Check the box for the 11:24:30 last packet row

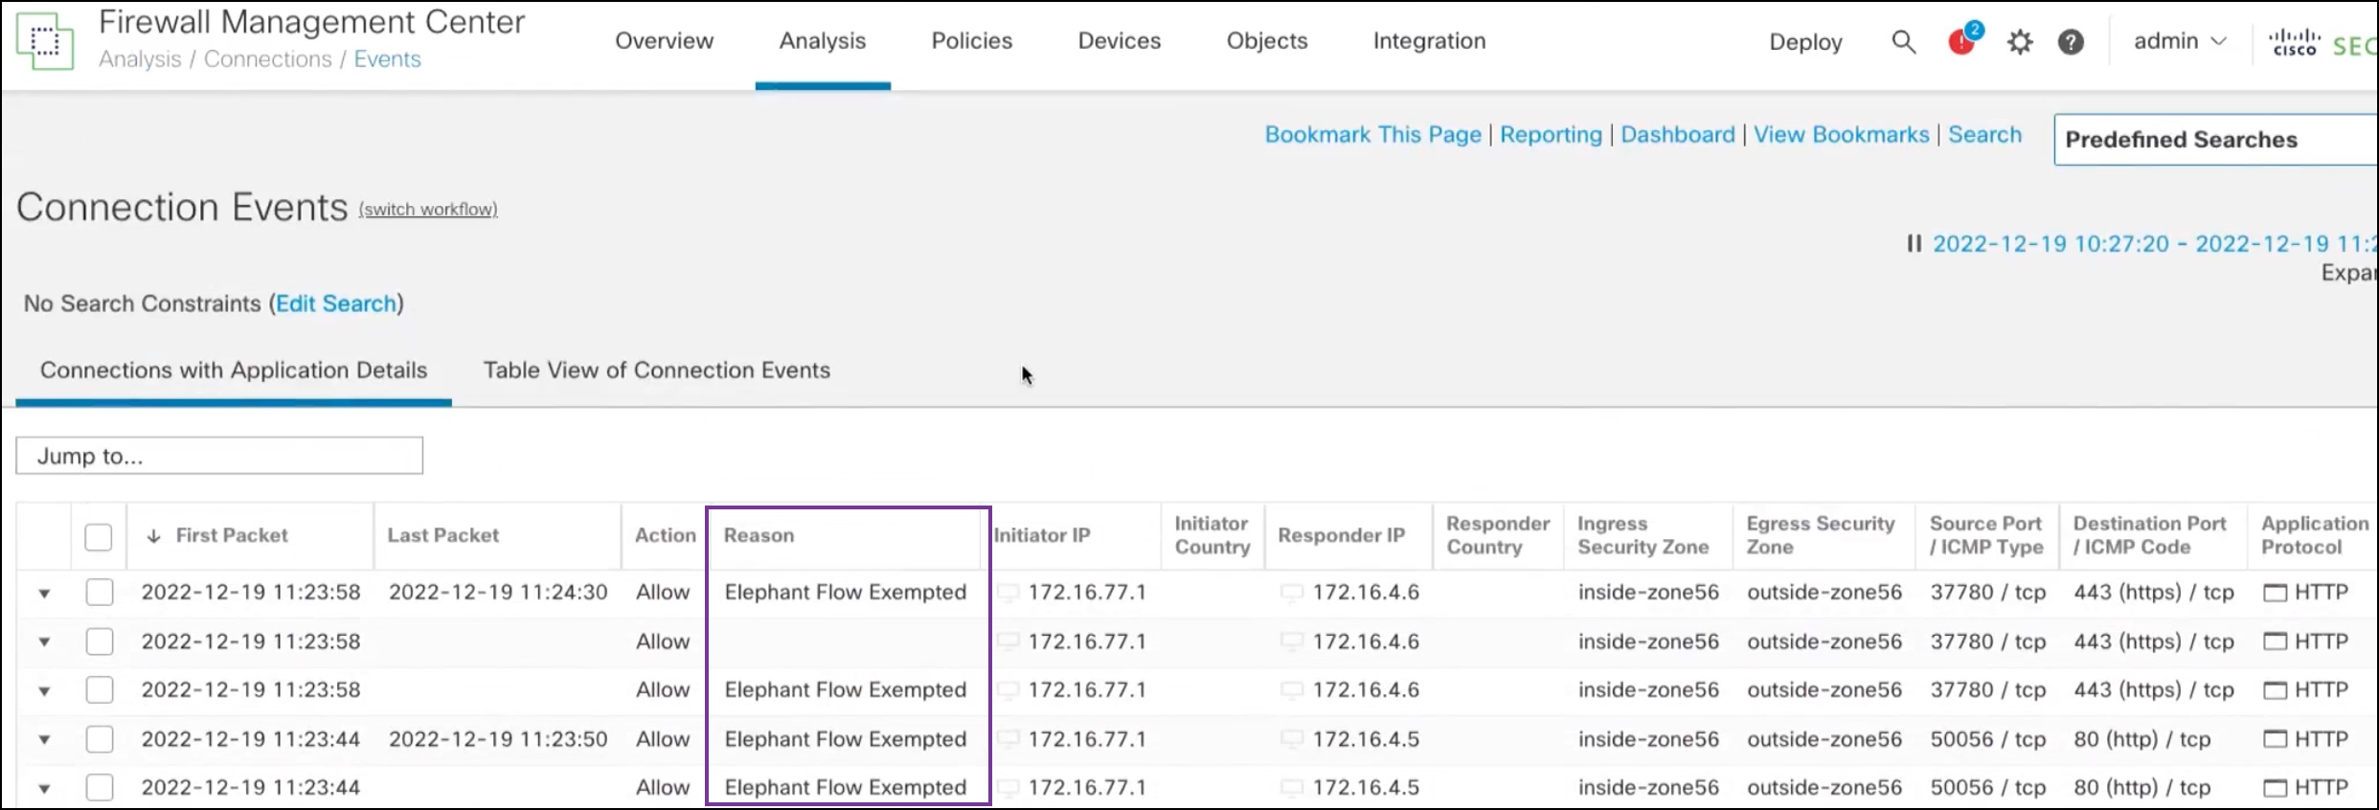click(100, 593)
